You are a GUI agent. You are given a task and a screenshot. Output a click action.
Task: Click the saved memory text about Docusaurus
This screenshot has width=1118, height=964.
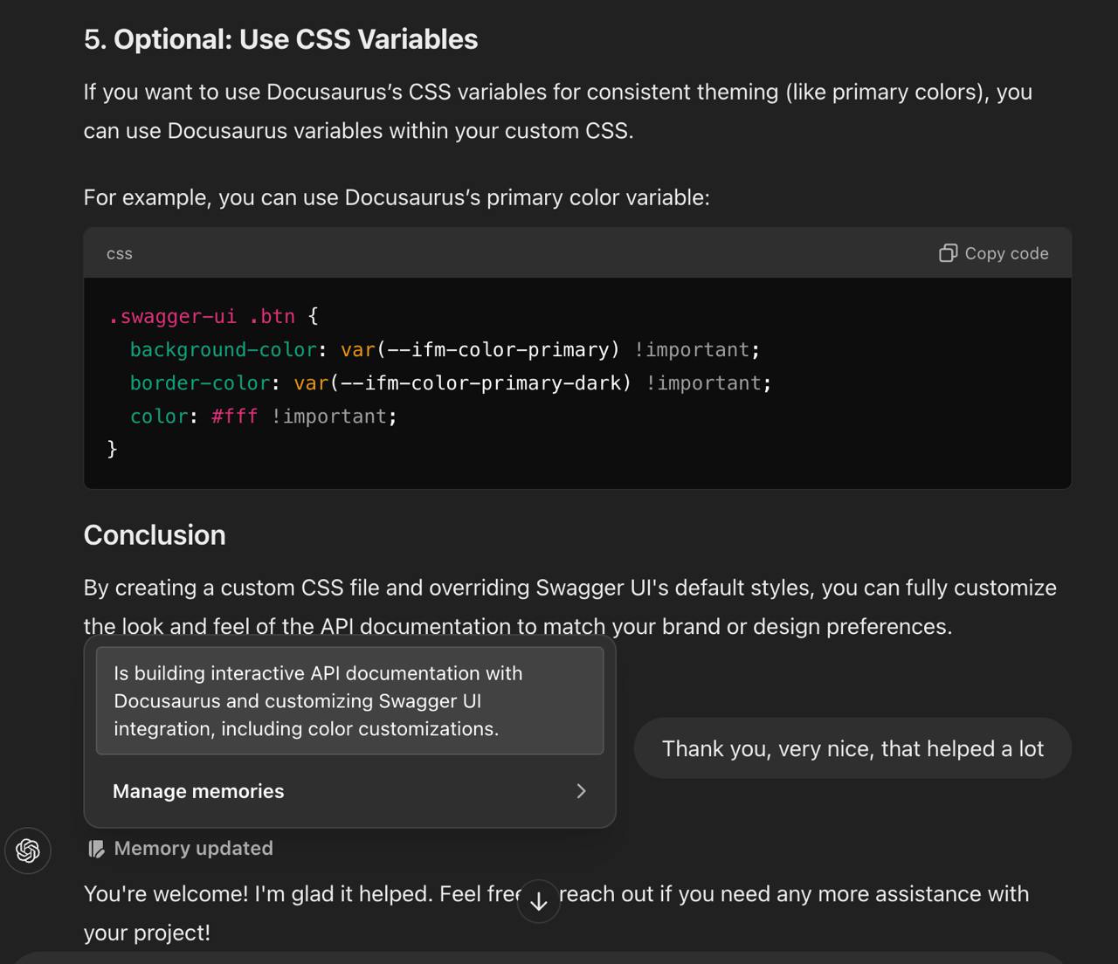point(318,700)
